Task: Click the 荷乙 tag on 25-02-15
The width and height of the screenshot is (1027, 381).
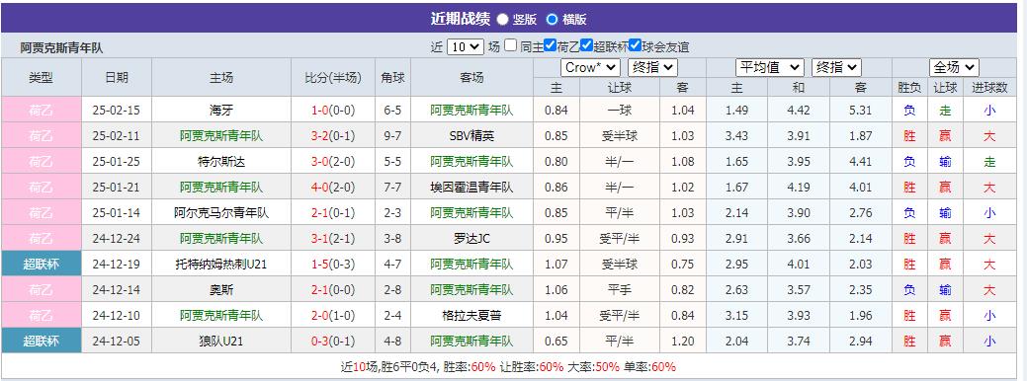Action: tap(42, 110)
